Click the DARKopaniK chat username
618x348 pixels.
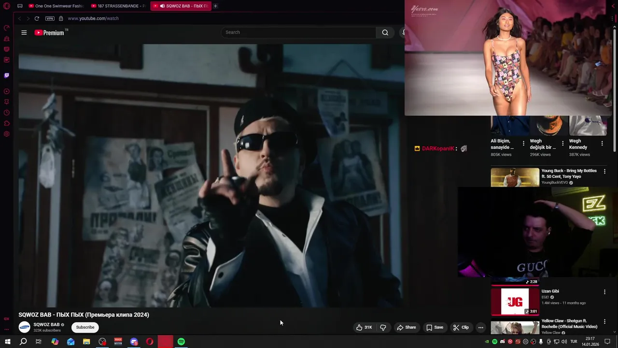(x=438, y=148)
